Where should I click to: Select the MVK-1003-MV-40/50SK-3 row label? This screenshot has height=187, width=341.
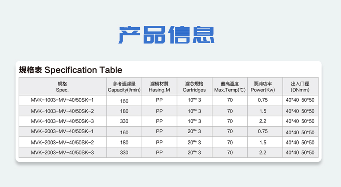click(x=62, y=121)
